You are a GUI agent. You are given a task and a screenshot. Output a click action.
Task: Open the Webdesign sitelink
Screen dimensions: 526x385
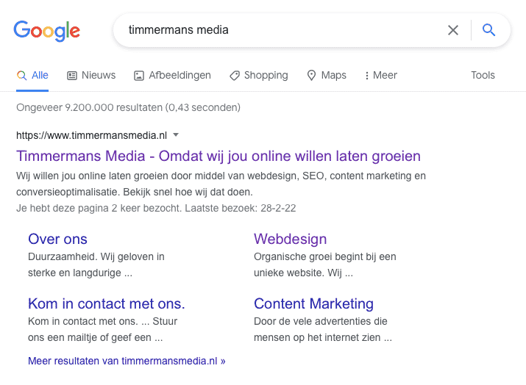click(290, 239)
